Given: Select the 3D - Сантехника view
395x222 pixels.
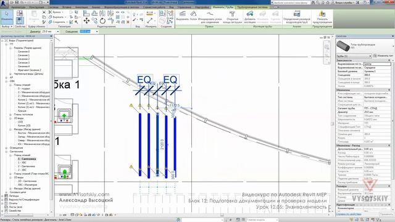Looking at the screenshot, I should click(27, 181).
